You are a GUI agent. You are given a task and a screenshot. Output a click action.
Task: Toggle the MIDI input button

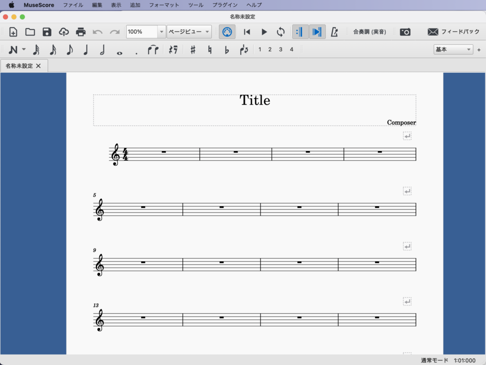[x=227, y=32]
